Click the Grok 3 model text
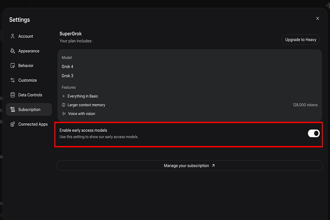 click(x=67, y=76)
